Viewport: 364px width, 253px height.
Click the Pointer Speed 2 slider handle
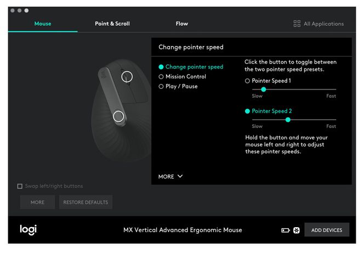[288, 120]
